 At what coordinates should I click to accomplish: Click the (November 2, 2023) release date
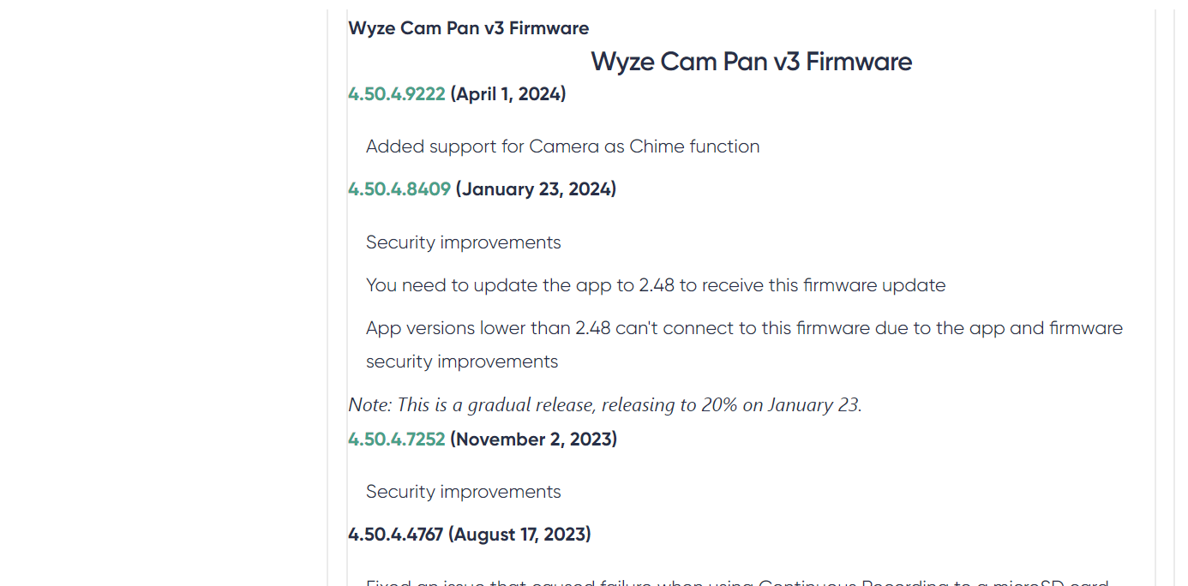(x=534, y=439)
